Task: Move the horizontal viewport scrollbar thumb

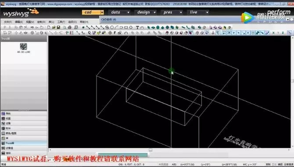Action: pyautogui.click(x=151, y=150)
